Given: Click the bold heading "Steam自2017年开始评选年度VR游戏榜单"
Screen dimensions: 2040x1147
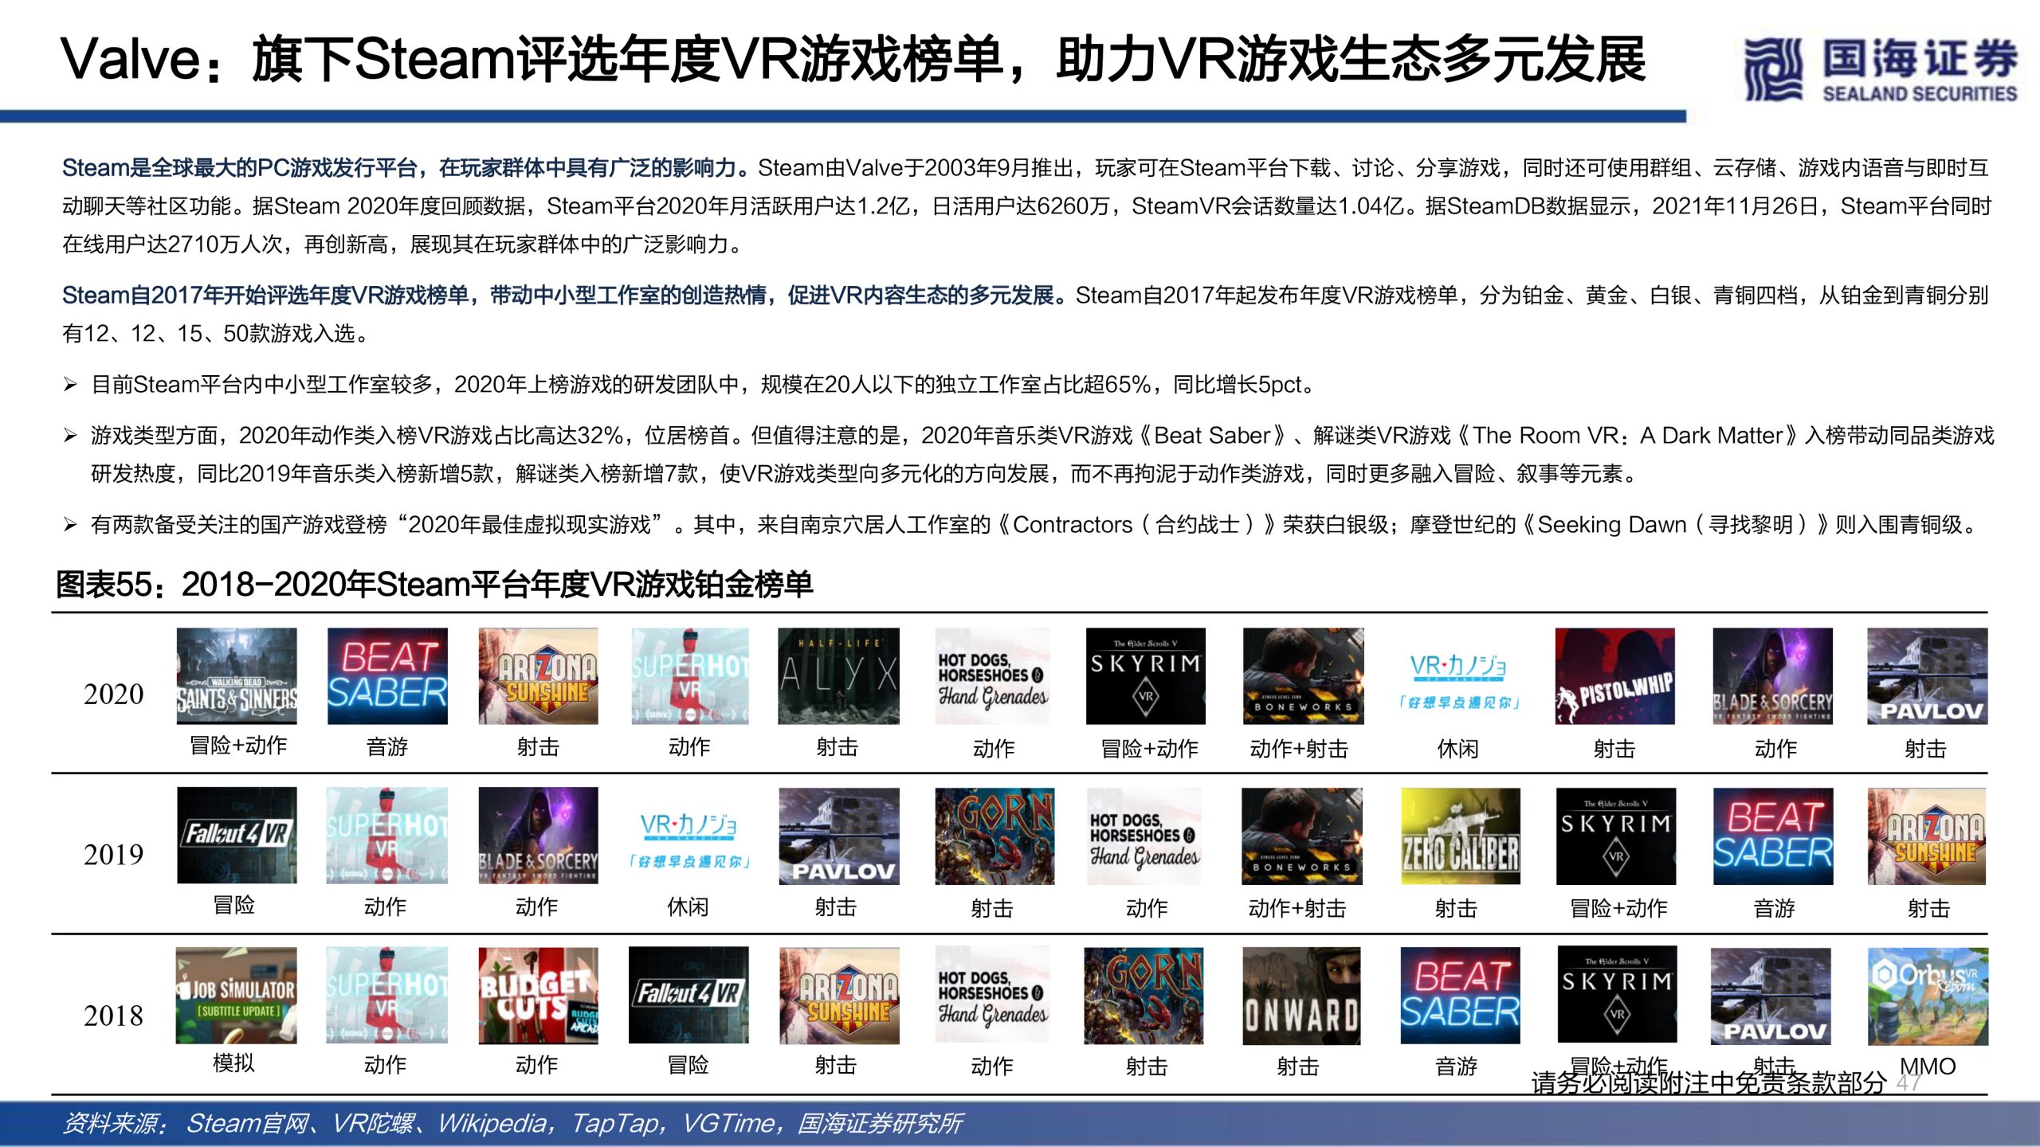Looking at the screenshot, I should tap(564, 296).
